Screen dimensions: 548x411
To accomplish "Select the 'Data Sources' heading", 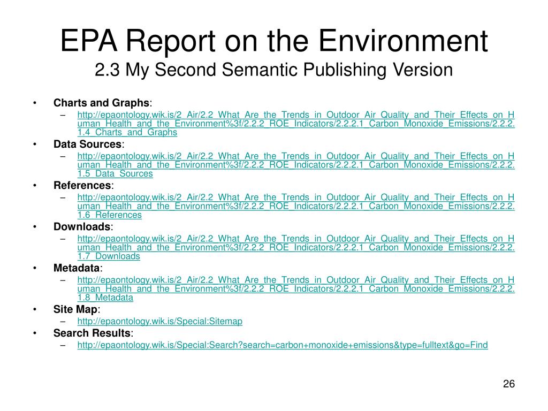I will tap(89, 144).
